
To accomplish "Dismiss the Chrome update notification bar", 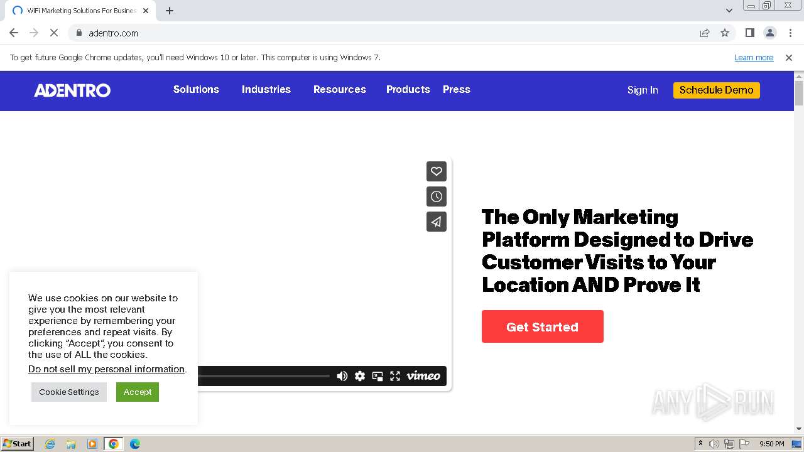I will [789, 57].
